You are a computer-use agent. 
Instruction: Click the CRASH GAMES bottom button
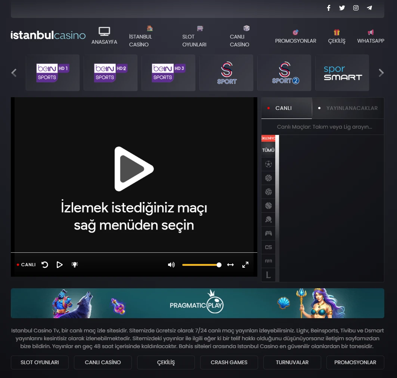(229, 362)
